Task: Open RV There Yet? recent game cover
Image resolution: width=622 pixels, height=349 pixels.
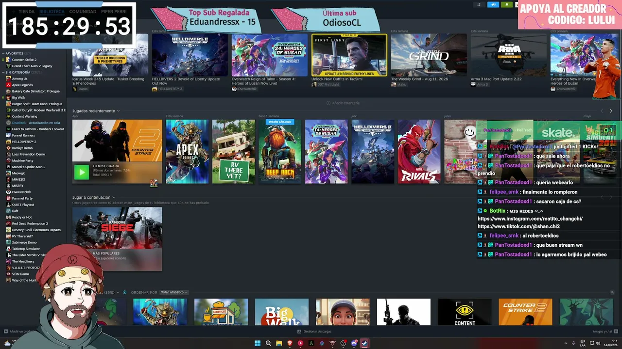Action: (234, 152)
